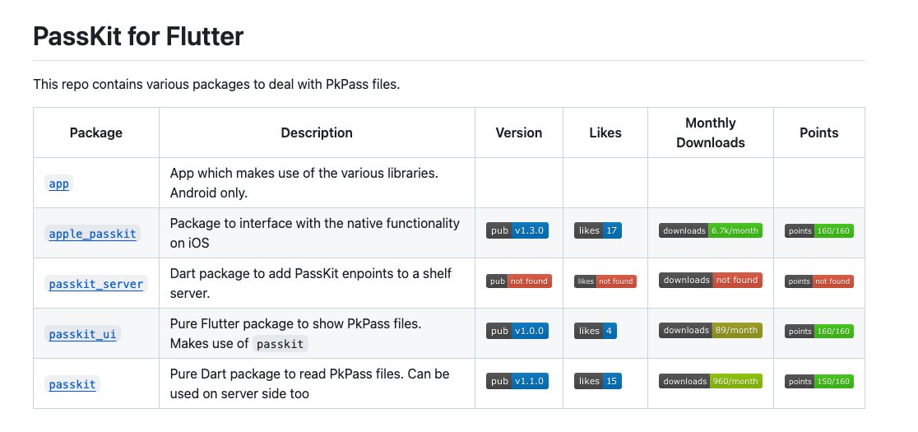Open the app package link
Viewport: 918px width, 432px height.
click(x=58, y=183)
